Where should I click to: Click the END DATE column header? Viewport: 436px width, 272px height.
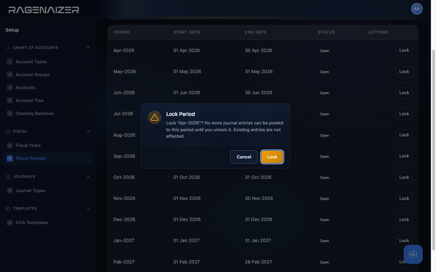coord(256,32)
